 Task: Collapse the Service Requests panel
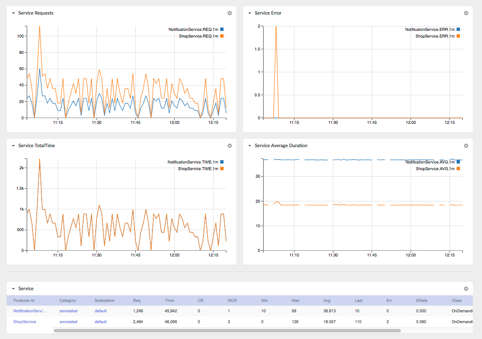pos(13,13)
